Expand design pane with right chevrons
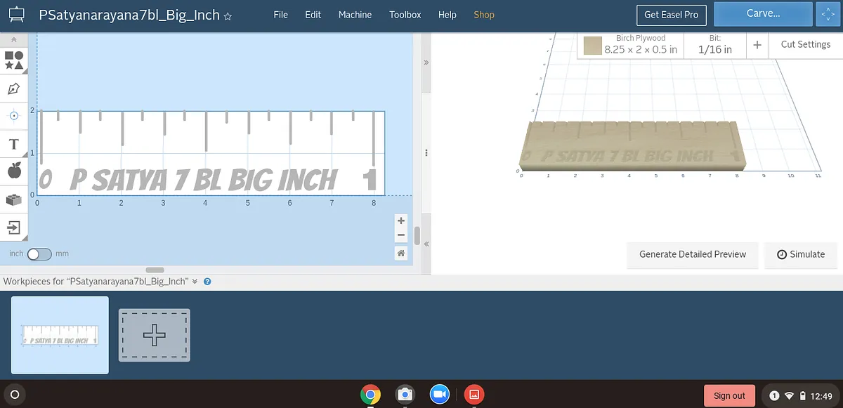The image size is (843, 408). 426,62
